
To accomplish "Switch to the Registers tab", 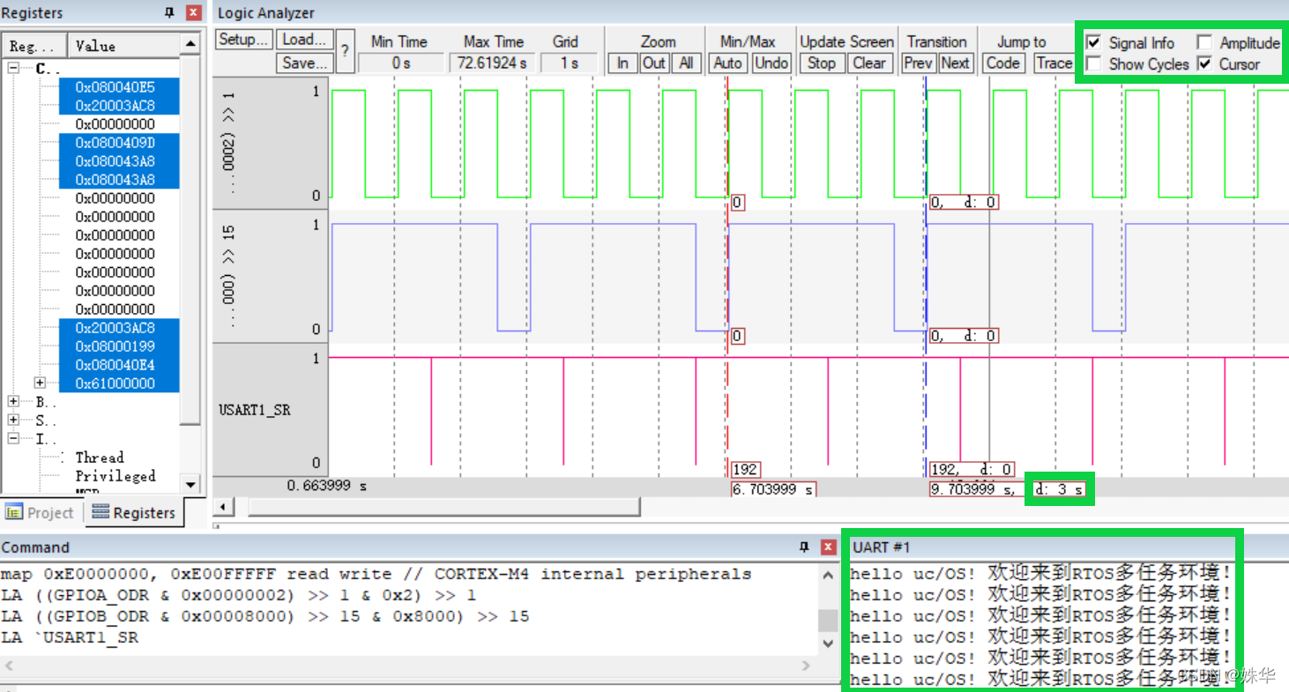I will point(134,512).
